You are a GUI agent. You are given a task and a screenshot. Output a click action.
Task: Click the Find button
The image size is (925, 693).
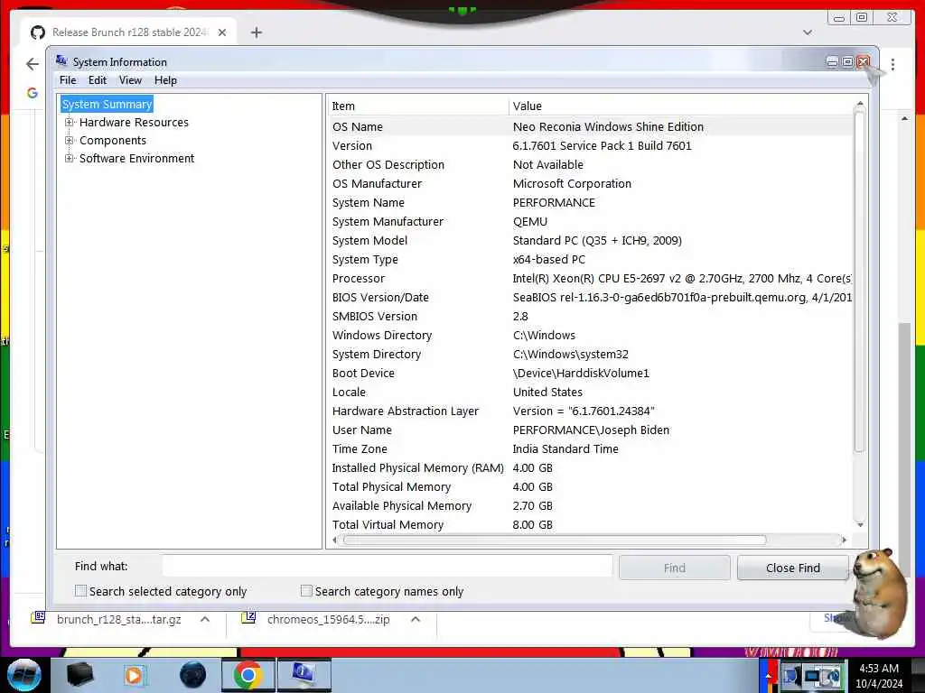click(674, 568)
